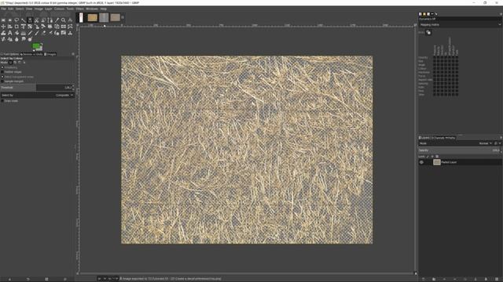Open the Mapping matrix dropdown
Image resolution: width=503 pixels, height=282 pixels.
pyautogui.click(x=460, y=24)
